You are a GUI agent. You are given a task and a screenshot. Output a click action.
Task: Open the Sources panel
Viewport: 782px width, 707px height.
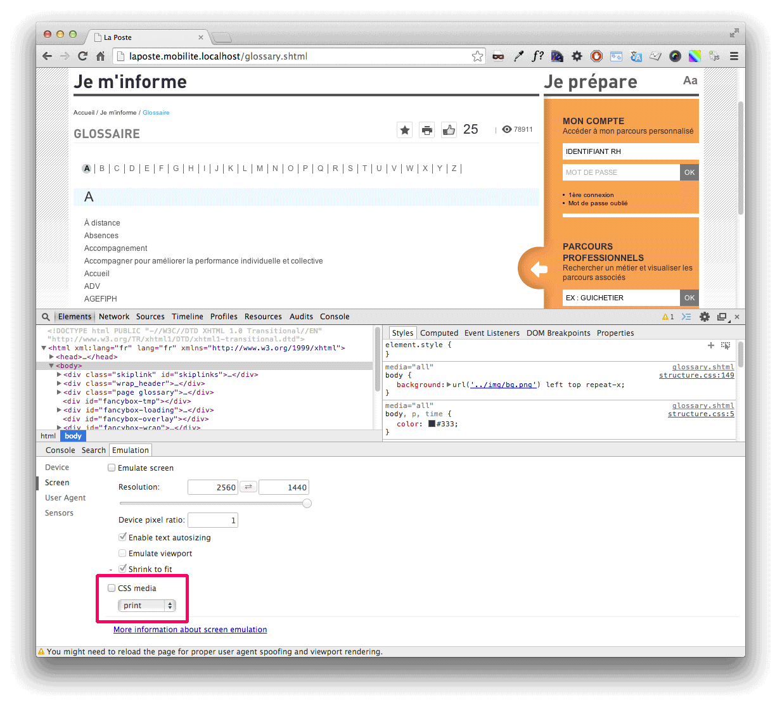pyautogui.click(x=150, y=317)
